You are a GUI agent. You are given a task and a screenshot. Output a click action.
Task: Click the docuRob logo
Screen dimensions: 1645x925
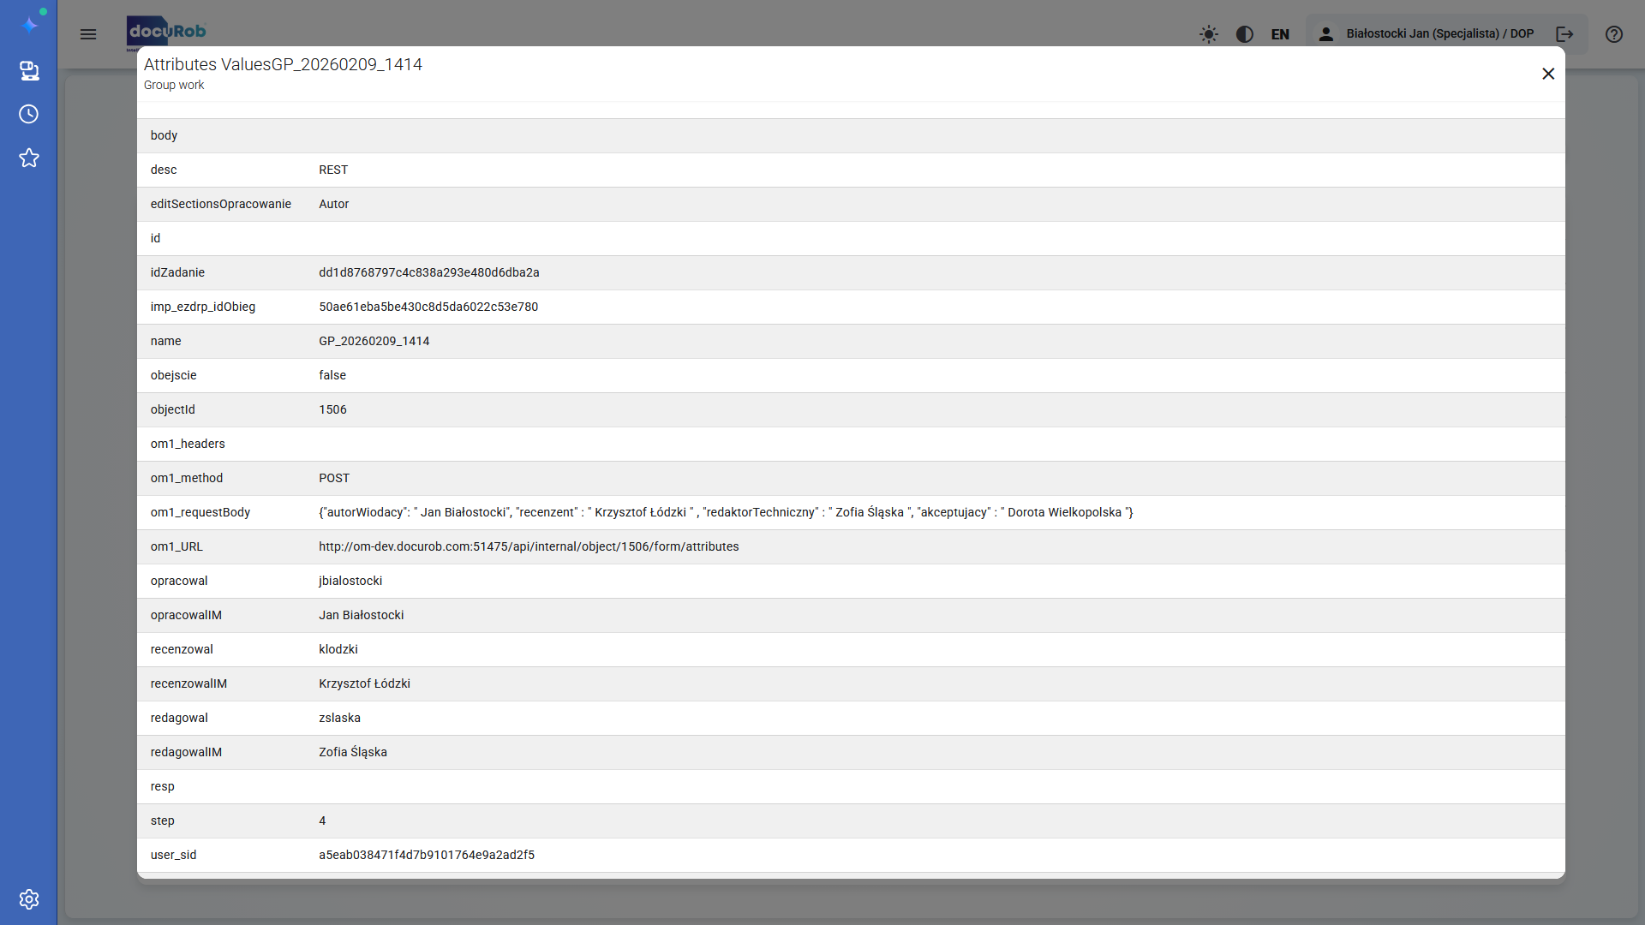pos(166,32)
